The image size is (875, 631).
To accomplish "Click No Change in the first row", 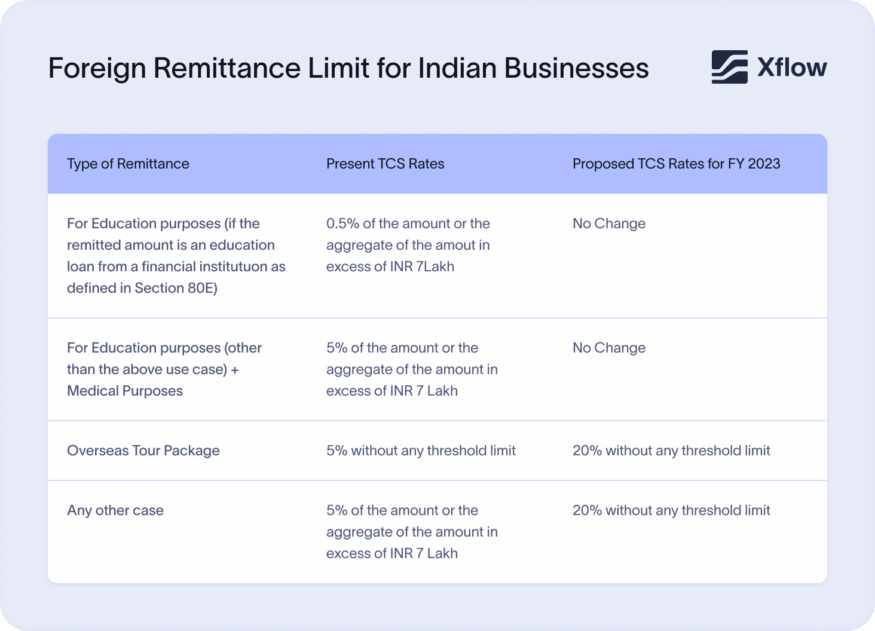I will coord(609,223).
